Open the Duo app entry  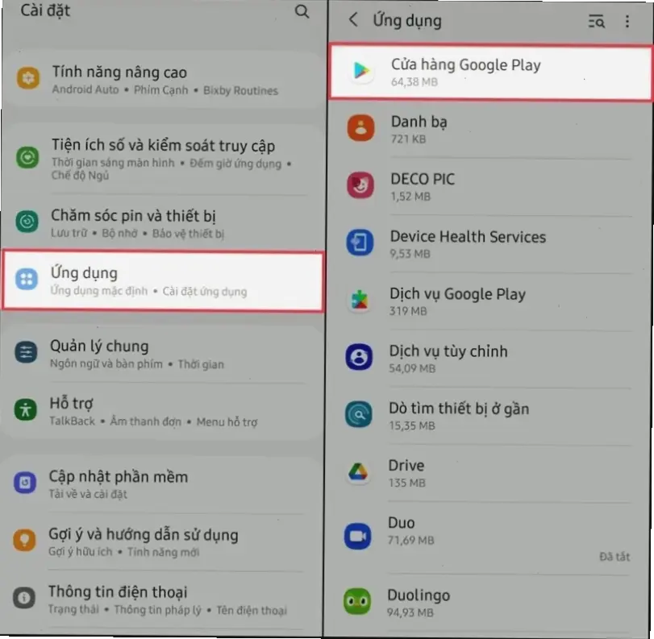(487, 538)
